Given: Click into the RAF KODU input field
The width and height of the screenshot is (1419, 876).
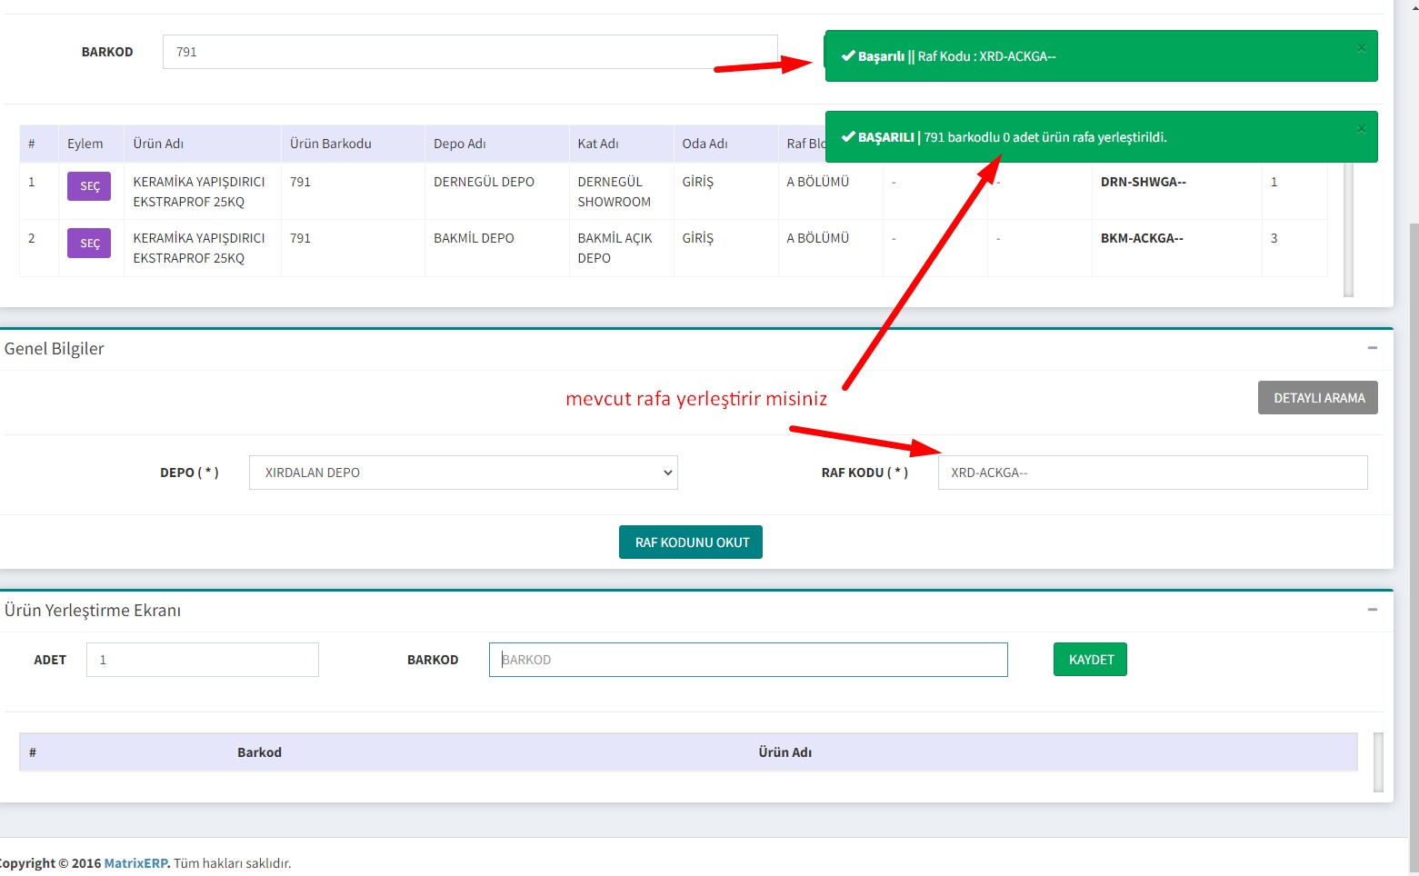Looking at the screenshot, I should tap(1152, 473).
